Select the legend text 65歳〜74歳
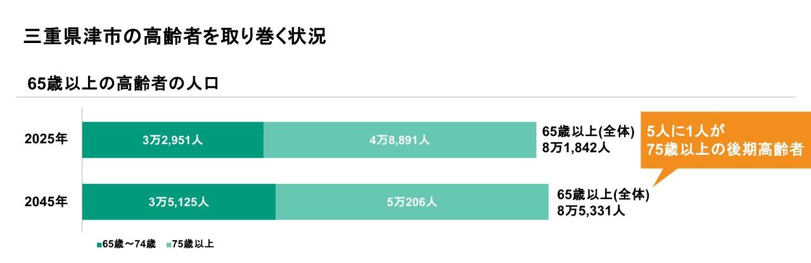811x263 pixels. [x=129, y=244]
